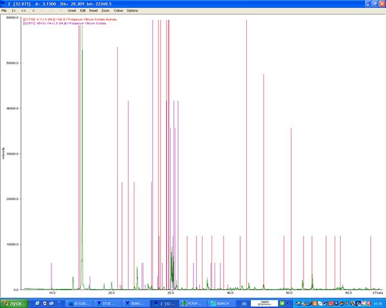Click the single < previous button
Image resolution: width=386 pixels, height=308 pixels.
33,11
